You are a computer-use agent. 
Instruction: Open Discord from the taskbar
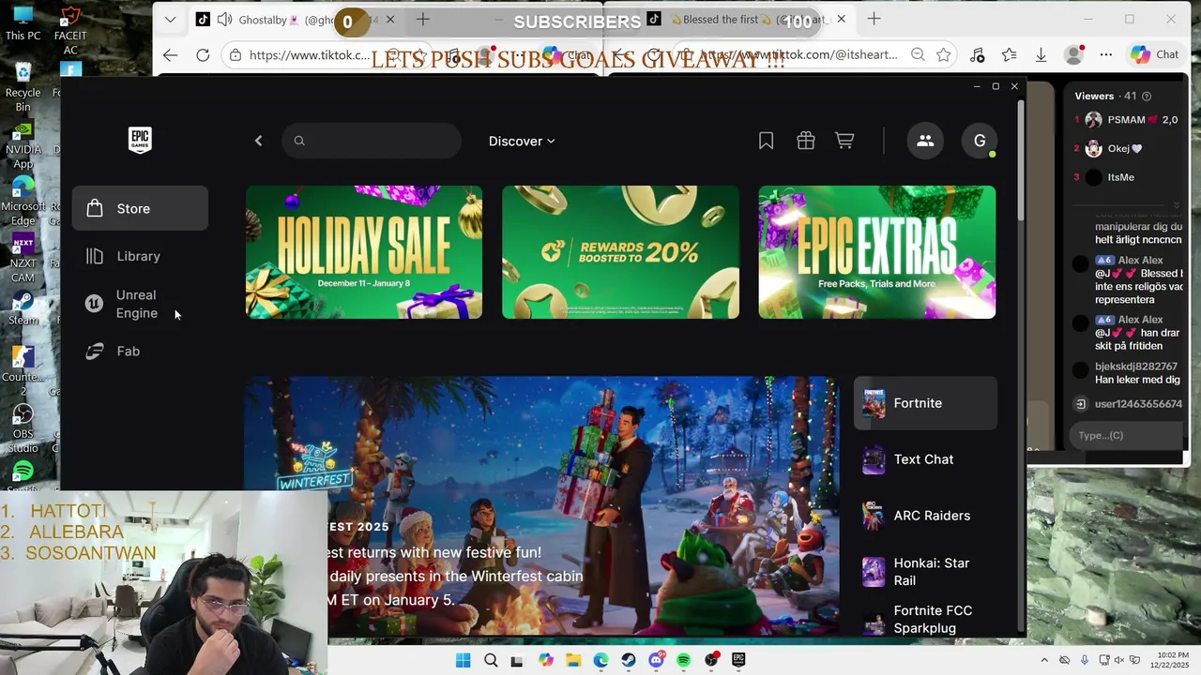click(656, 660)
